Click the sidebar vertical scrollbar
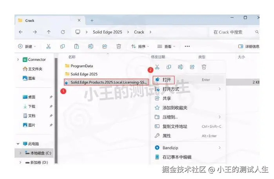 tap(56, 111)
